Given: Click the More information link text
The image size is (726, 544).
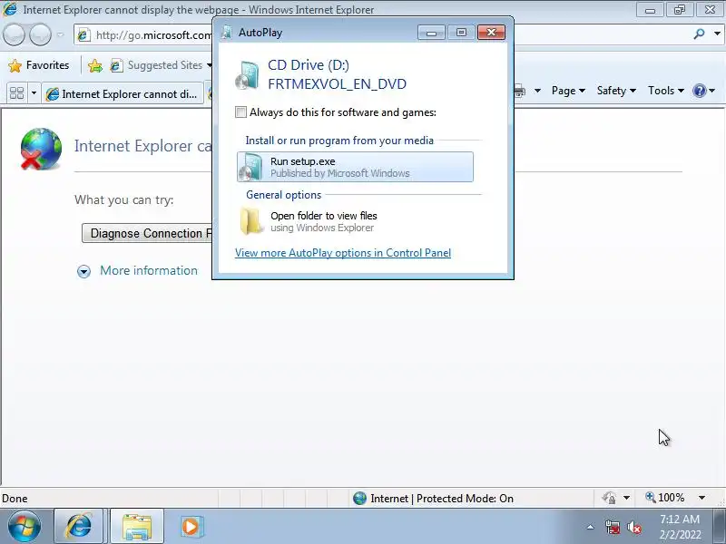Looking at the screenshot, I should 149,270.
